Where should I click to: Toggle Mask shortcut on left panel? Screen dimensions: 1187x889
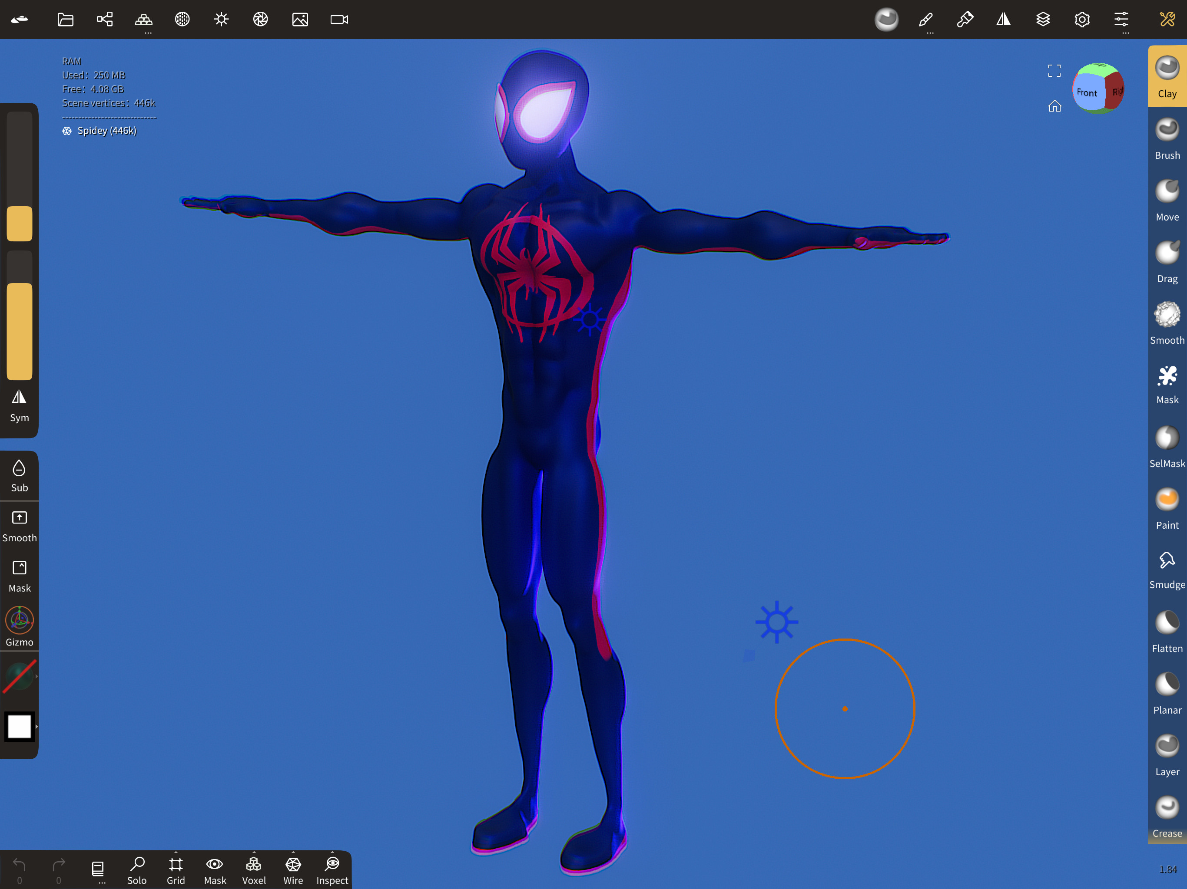19,577
